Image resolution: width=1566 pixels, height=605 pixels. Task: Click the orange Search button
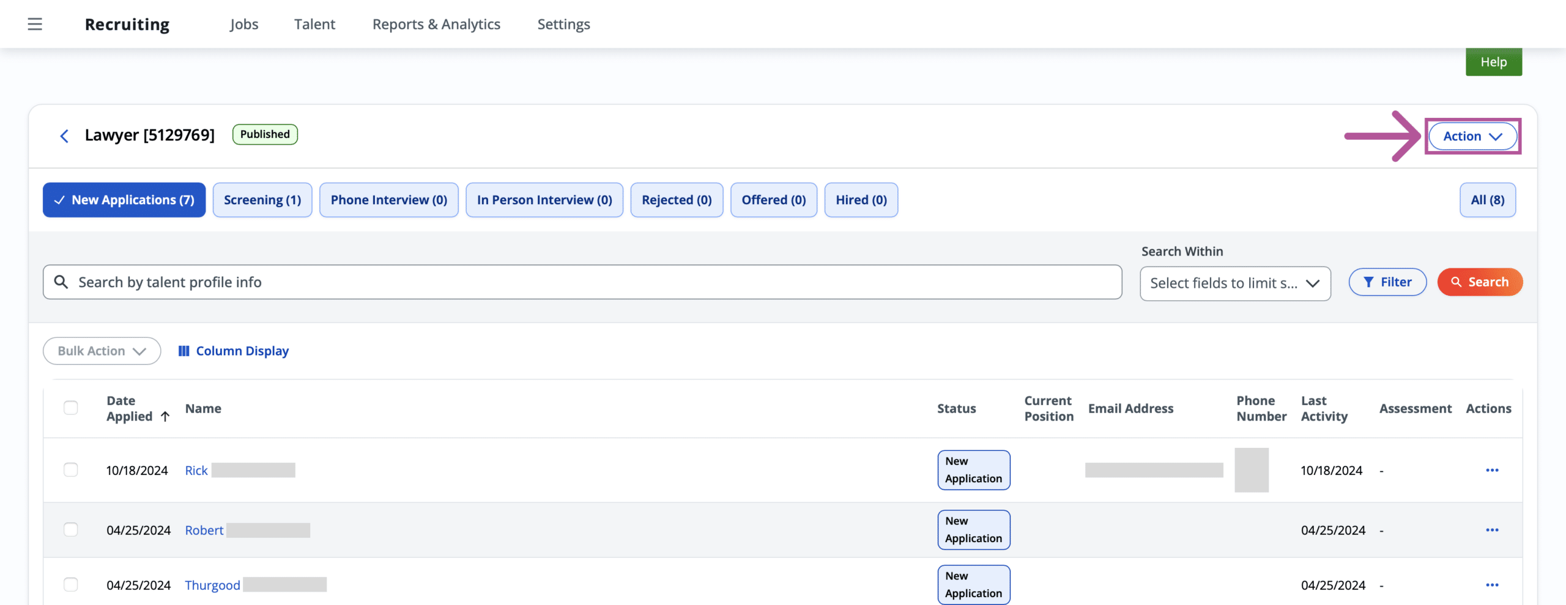point(1480,282)
